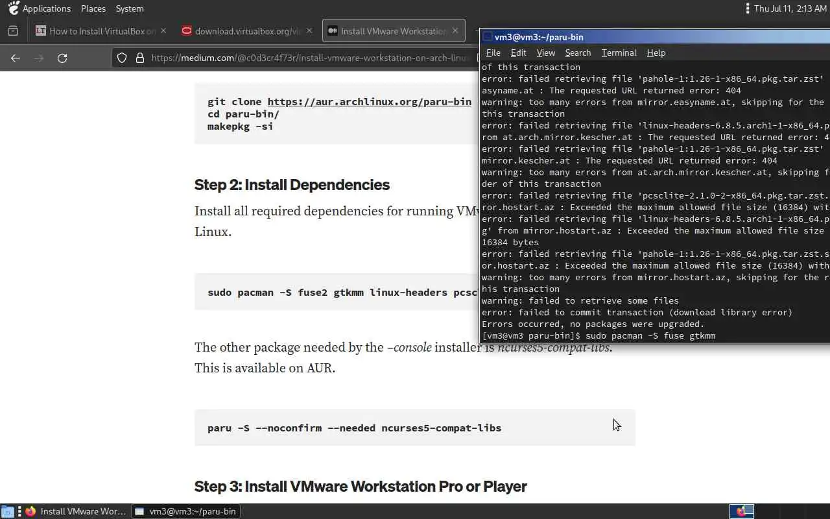Click the 'Errors occurred, no packages were upgraded.' line
The width and height of the screenshot is (830, 519).
pyautogui.click(x=593, y=324)
